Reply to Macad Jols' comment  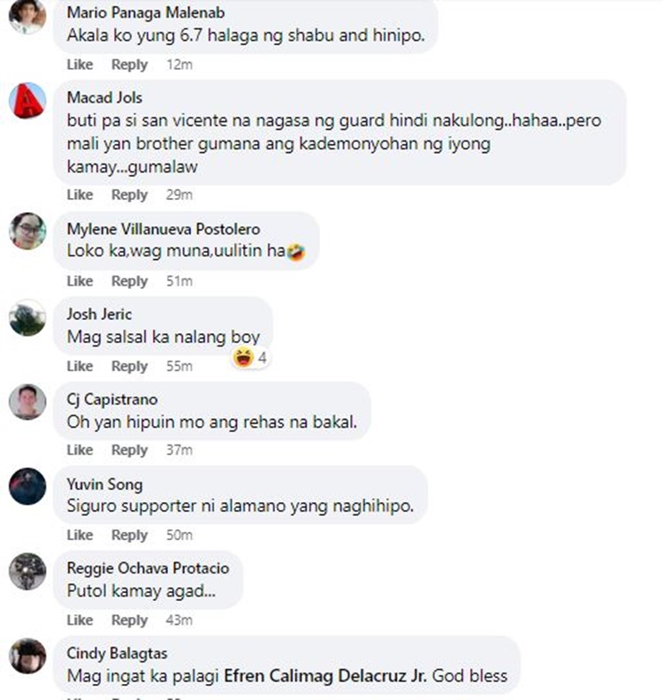[x=129, y=194]
